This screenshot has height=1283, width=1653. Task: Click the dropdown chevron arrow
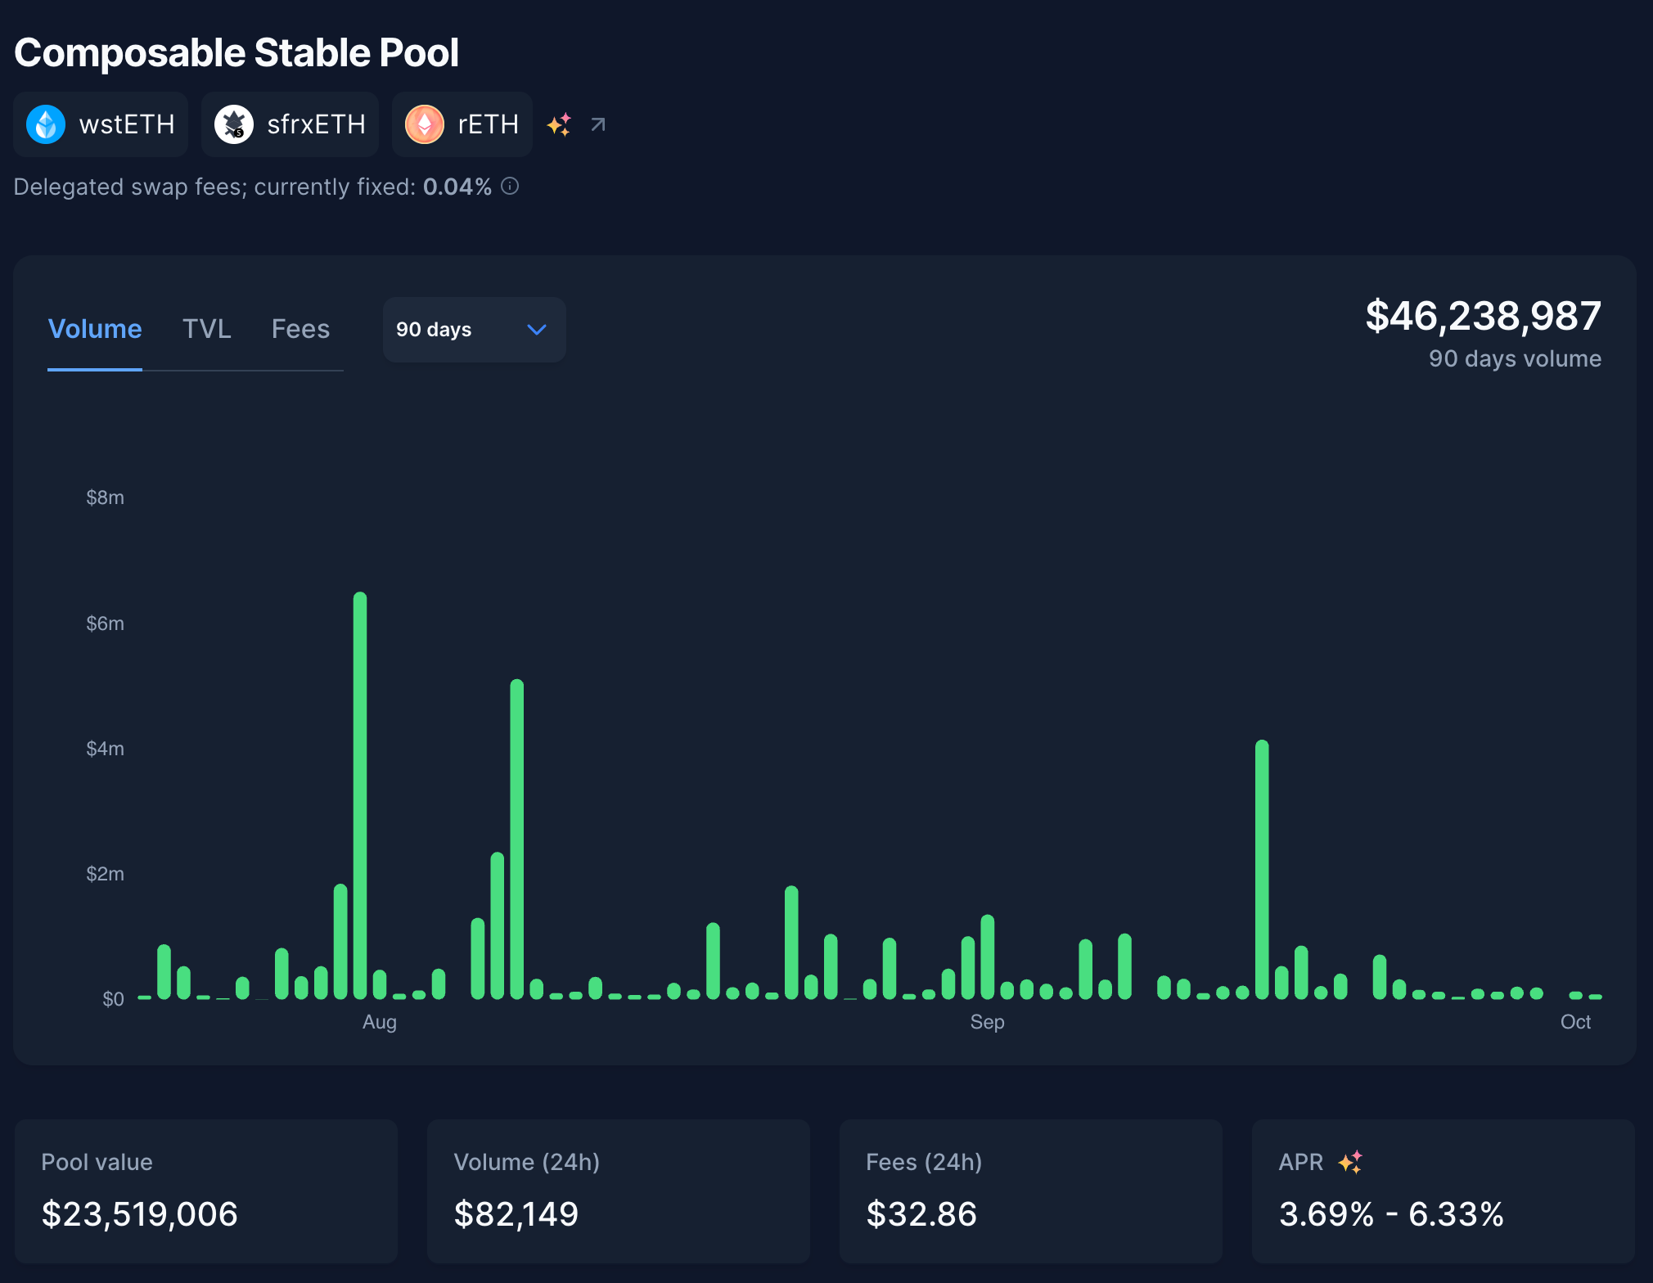tap(537, 330)
